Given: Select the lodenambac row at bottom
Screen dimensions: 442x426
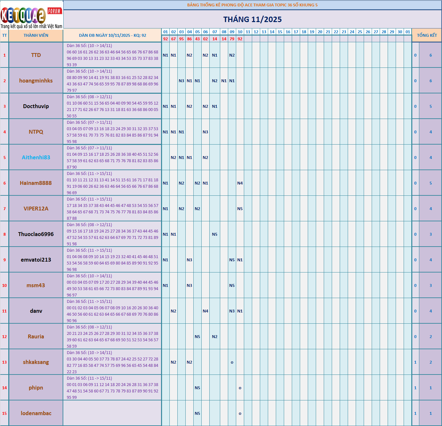Looking at the screenshot, I should coord(36,413).
